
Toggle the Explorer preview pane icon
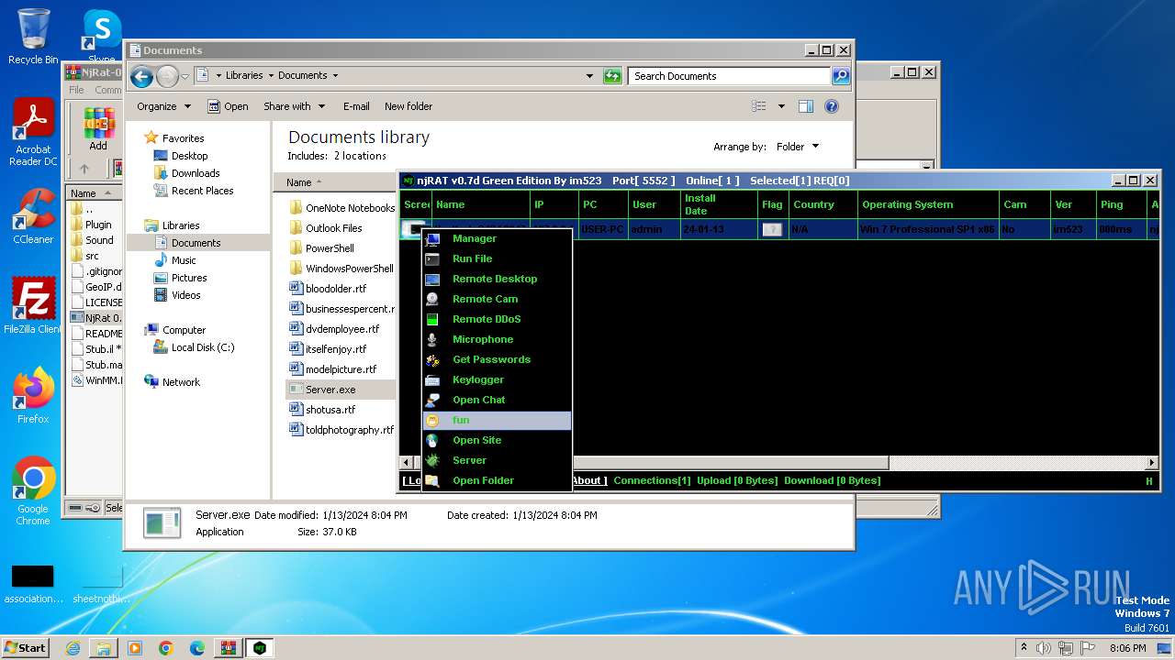(x=806, y=106)
